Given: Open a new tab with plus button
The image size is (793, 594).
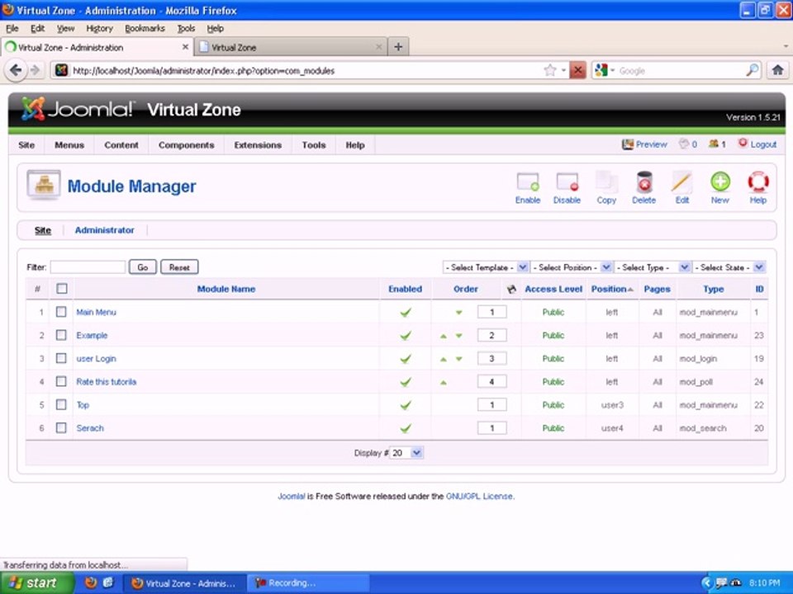Looking at the screenshot, I should click(x=398, y=47).
